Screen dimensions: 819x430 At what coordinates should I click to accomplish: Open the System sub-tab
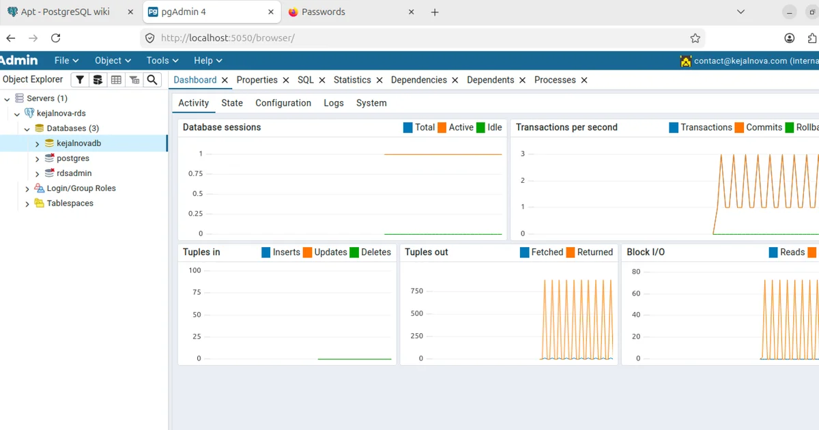pos(371,103)
